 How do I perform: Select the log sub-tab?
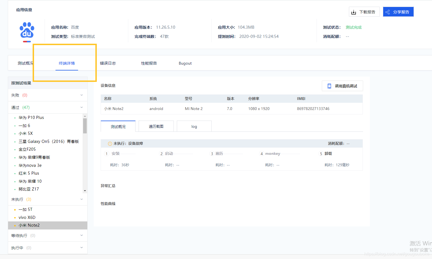[x=194, y=126]
